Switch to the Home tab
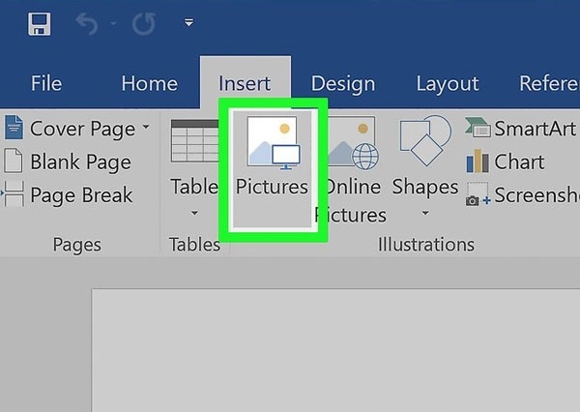Image resolution: width=580 pixels, height=412 pixels. coord(147,83)
